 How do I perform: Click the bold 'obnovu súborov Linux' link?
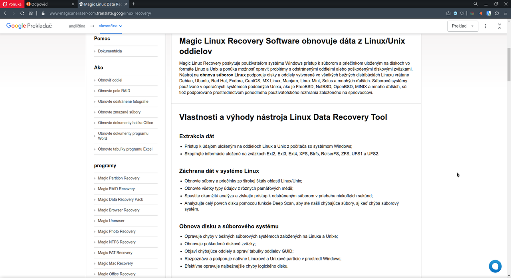[x=223, y=75]
